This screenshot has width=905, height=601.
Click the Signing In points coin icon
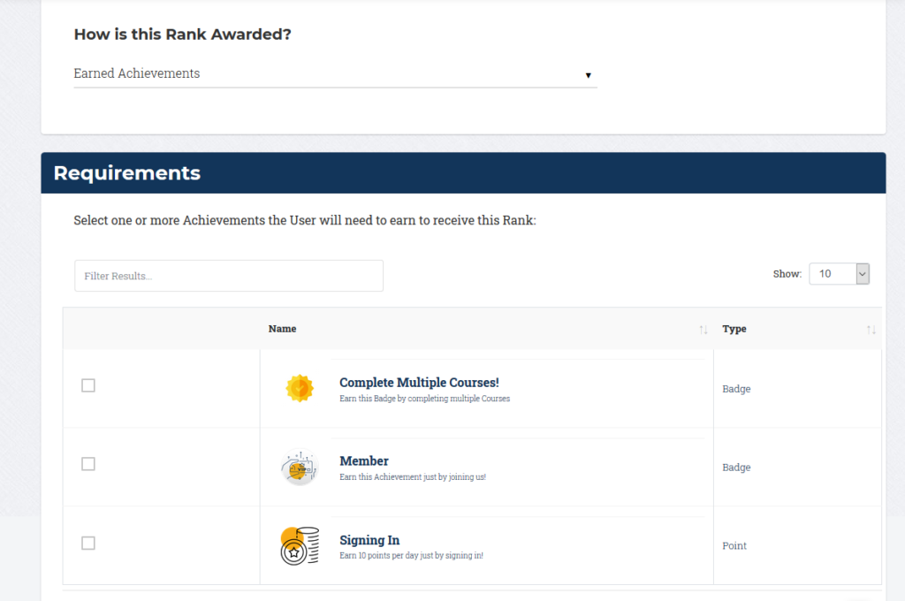click(x=300, y=545)
